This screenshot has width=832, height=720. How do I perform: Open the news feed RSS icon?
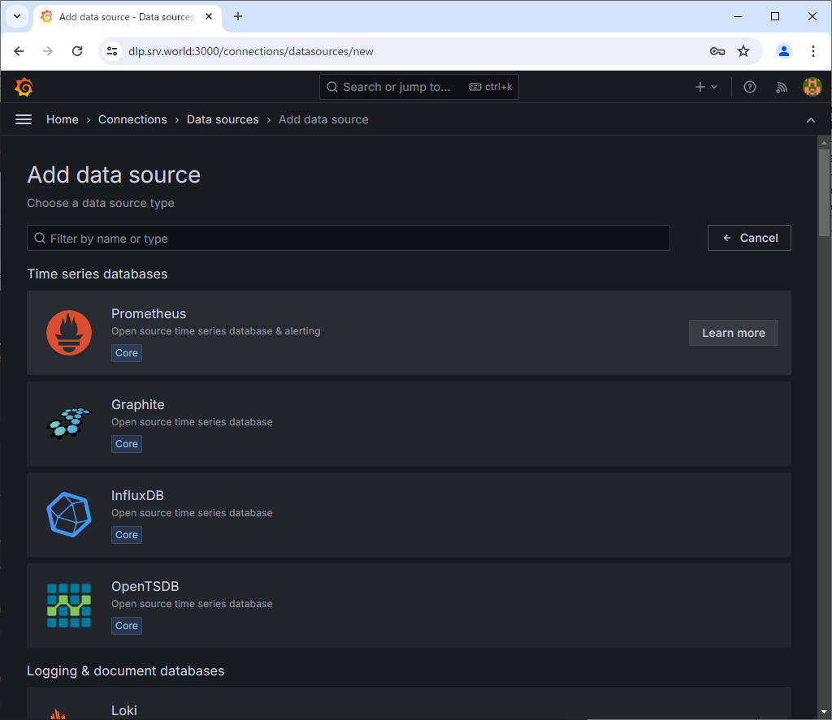pyautogui.click(x=781, y=87)
